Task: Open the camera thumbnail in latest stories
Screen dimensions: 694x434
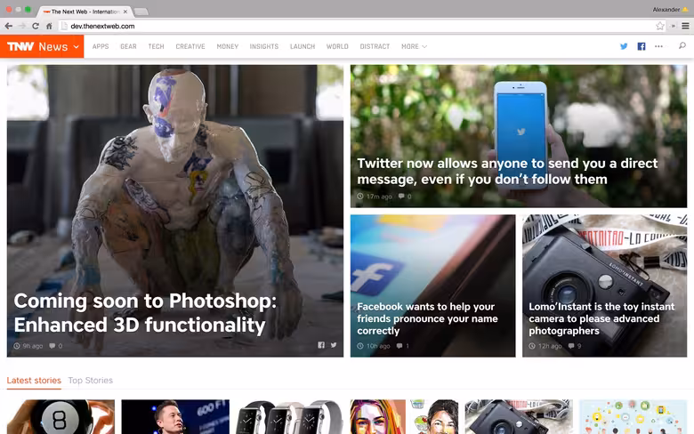Action: [x=519, y=417]
